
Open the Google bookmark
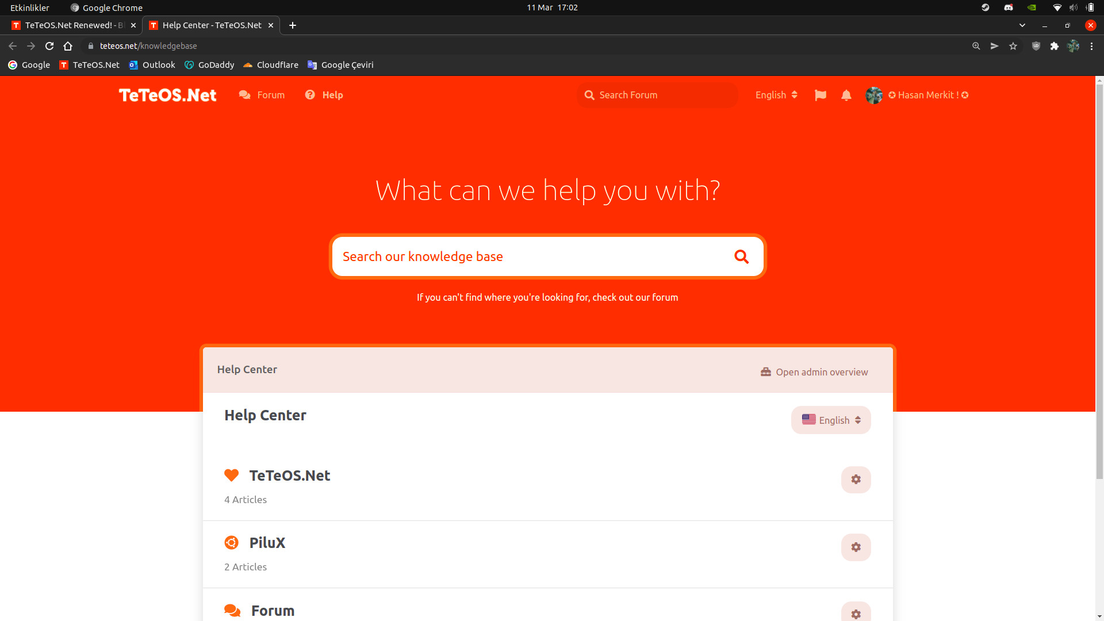click(29, 65)
